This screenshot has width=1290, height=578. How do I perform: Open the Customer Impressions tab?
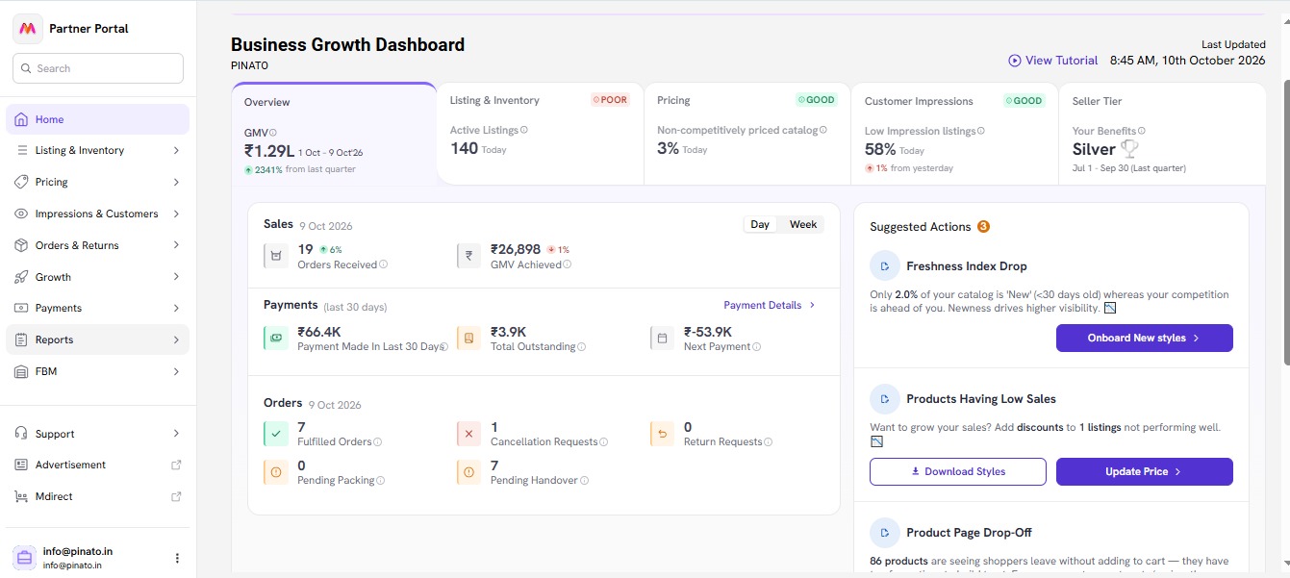pyautogui.click(x=954, y=134)
